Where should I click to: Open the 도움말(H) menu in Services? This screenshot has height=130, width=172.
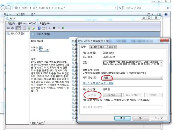(x=45, y=23)
